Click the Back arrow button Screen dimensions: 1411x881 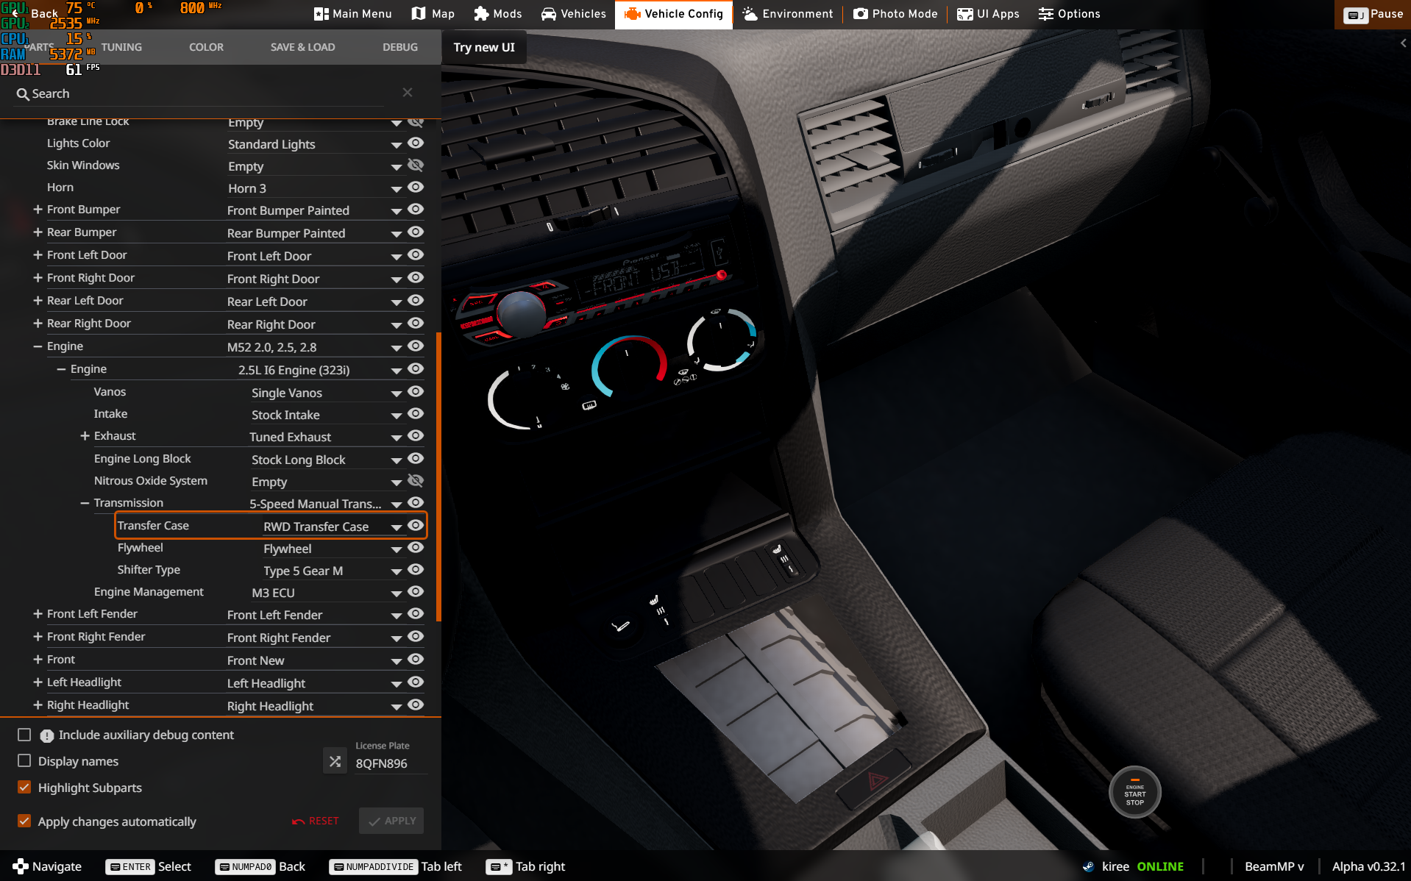[x=35, y=13]
